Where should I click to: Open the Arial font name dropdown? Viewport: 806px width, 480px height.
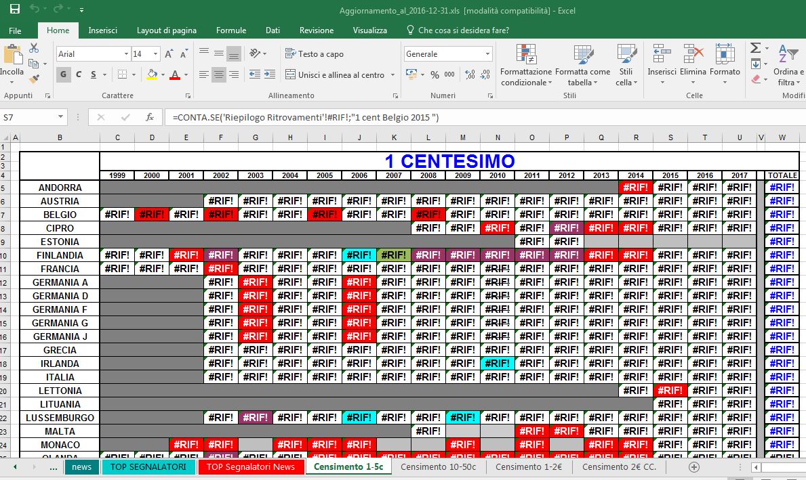[x=126, y=54]
